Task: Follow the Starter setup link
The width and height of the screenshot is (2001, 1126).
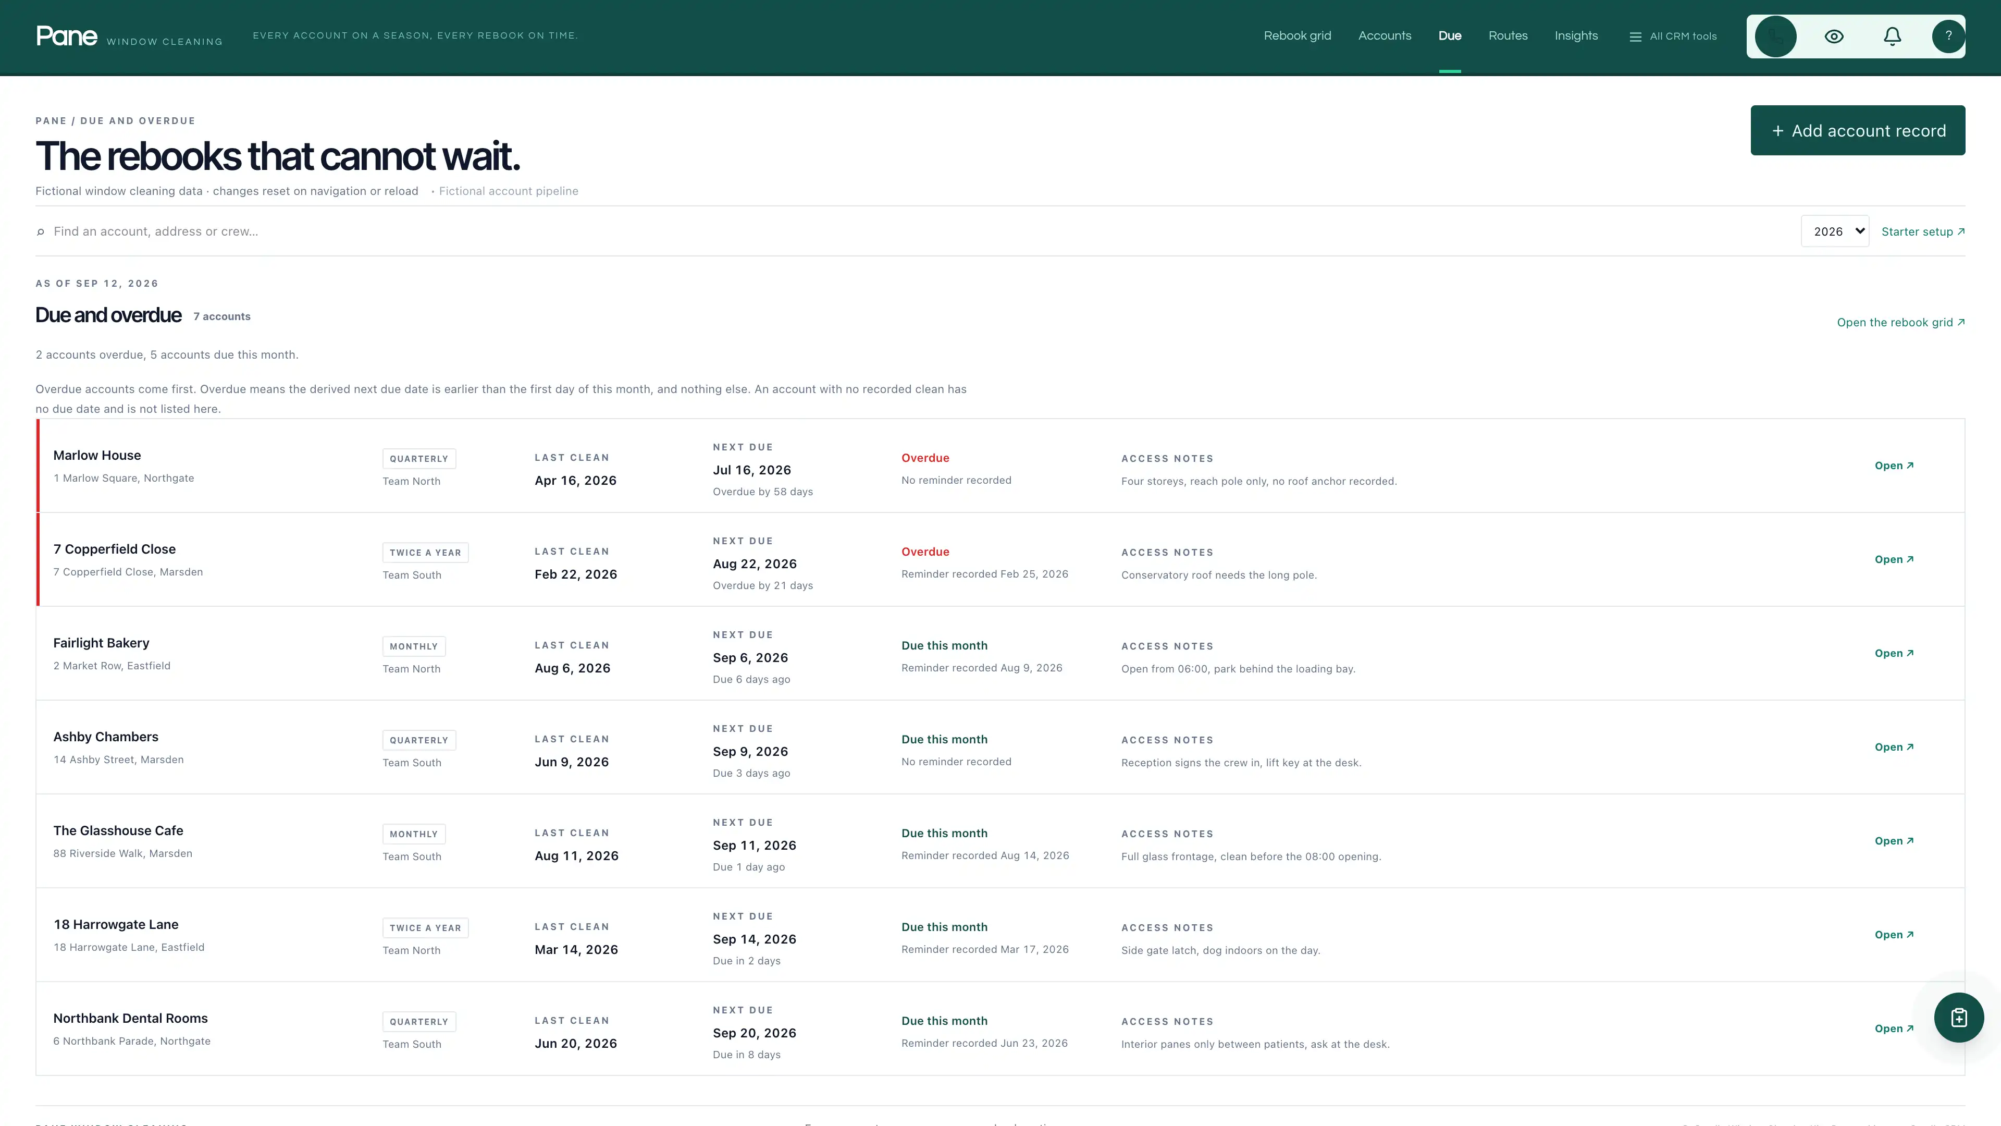Action: 1922,231
